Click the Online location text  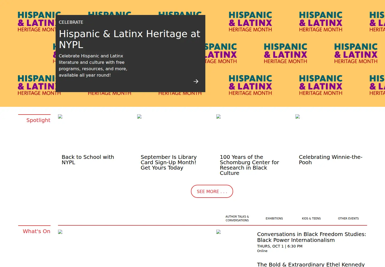tap(262, 251)
